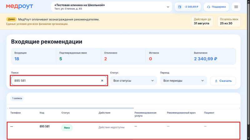Click the code 895 581 in the table row
The image size is (250, 140).
44,126
